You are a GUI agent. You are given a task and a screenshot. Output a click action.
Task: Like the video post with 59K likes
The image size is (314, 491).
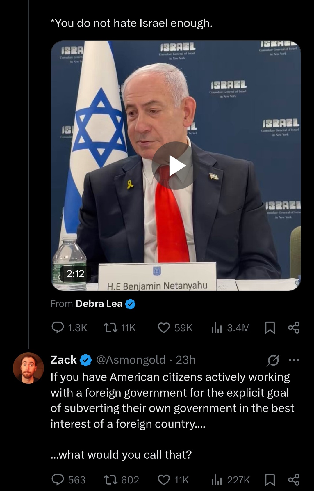[x=164, y=328]
